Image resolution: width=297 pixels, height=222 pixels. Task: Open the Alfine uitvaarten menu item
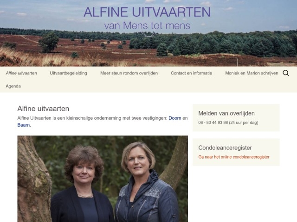tap(21, 73)
